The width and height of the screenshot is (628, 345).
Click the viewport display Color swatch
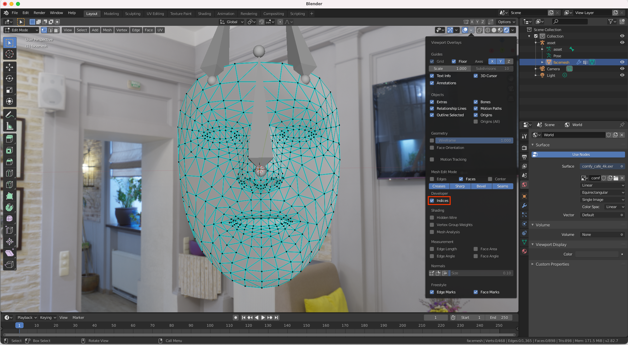pyautogui.click(x=597, y=254)
